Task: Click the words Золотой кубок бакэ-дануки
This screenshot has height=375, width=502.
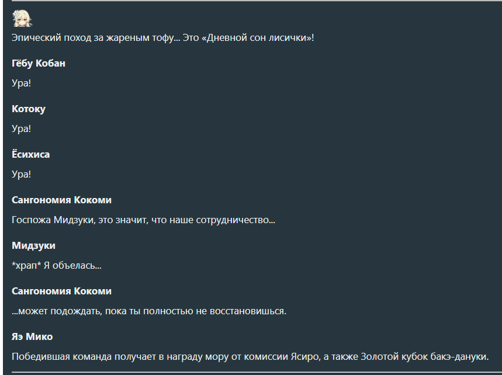Action: (424, 356)
